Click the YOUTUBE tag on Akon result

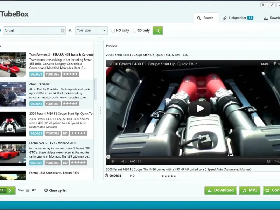pos(52,104)
